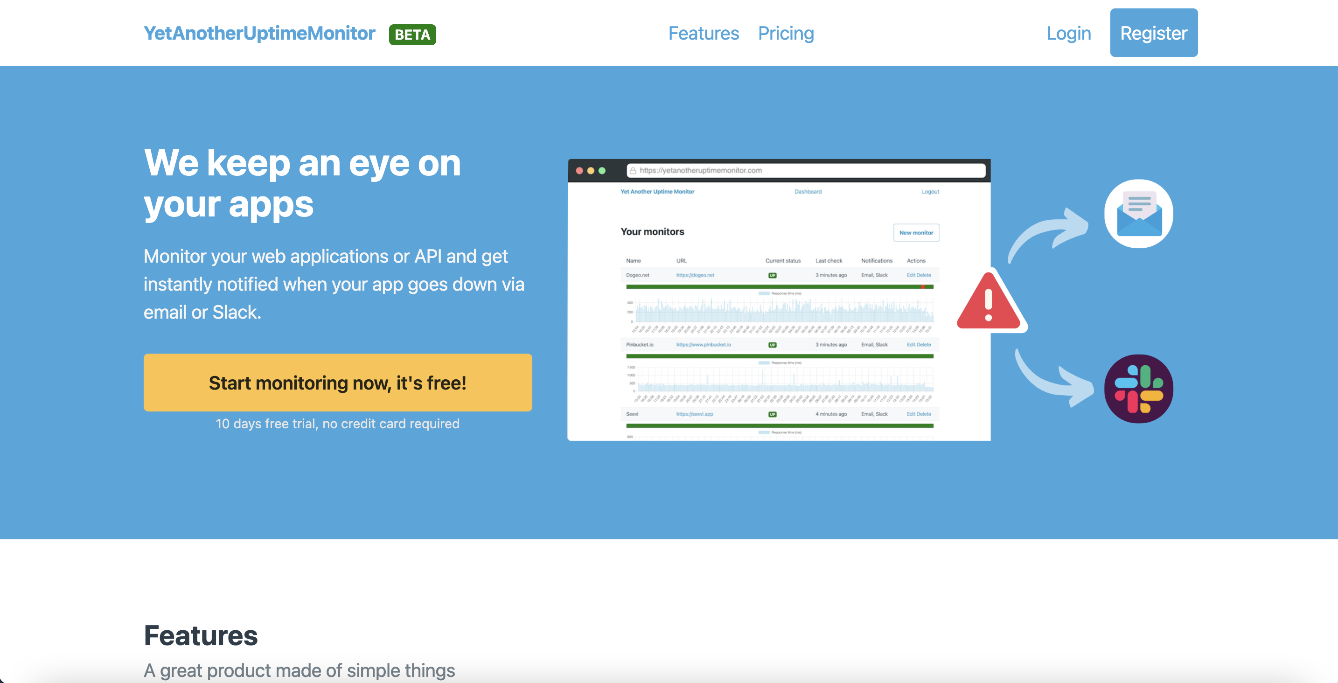Image resolution: width=1338 pixels, height=683 pixels.
Task: Click the green UP badge for Dogeo.net
Action: pos(773,275)
